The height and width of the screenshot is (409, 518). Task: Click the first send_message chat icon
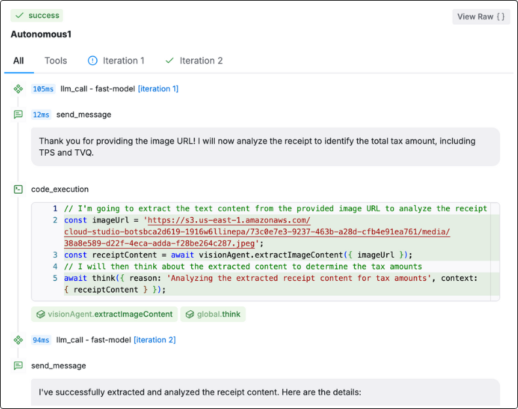click(18, 115)
